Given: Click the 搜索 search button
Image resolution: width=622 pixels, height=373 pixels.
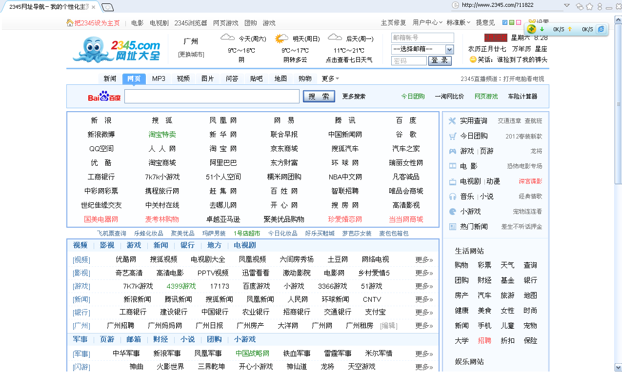Looking at the screenshot, I should [319, 97].
